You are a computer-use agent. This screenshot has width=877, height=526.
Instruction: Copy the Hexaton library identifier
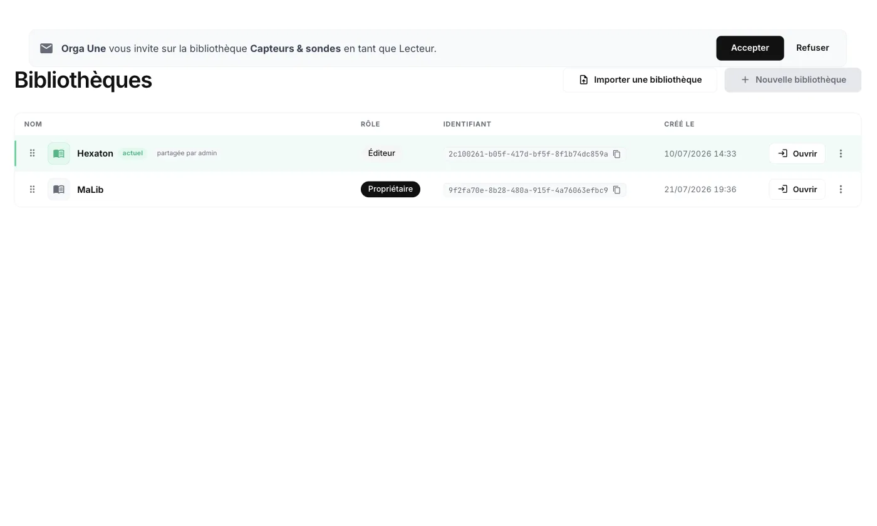[616, 154]
